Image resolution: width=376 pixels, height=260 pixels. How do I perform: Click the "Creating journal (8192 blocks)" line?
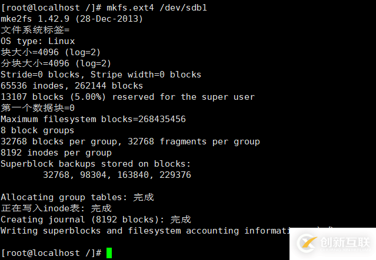point(95,220)
